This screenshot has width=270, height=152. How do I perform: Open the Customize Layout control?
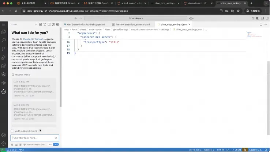(253, 18)
